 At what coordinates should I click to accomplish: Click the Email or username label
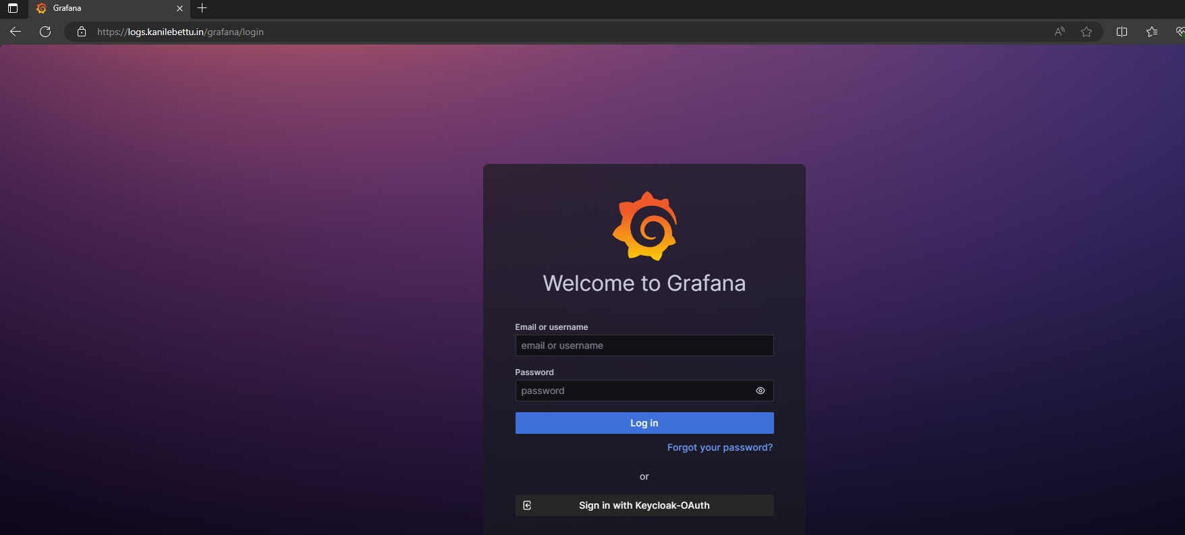551,327
